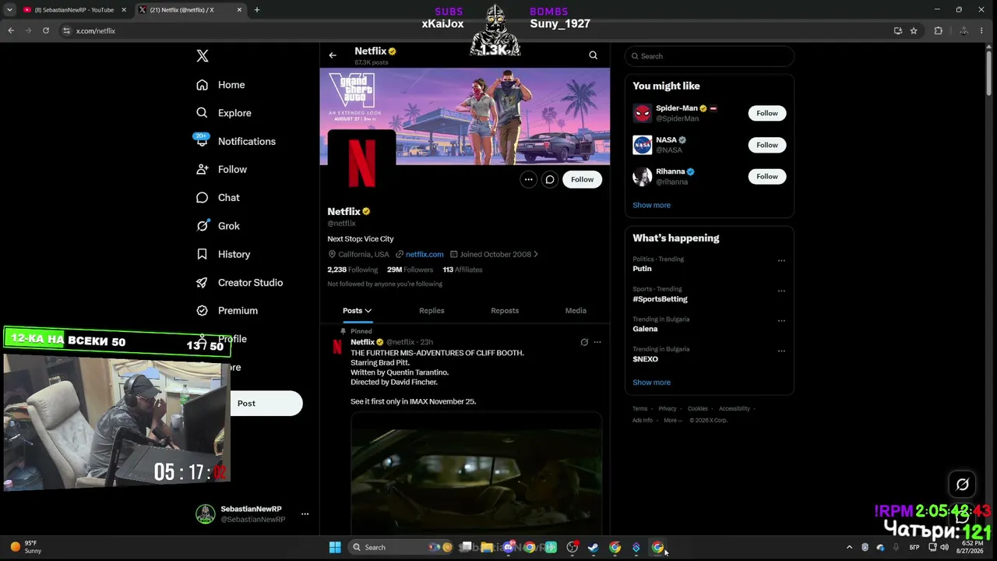This screenshot has width=997, height=561.
Task: Open the more options menu on Netflix profile
Action: [528, 179]
